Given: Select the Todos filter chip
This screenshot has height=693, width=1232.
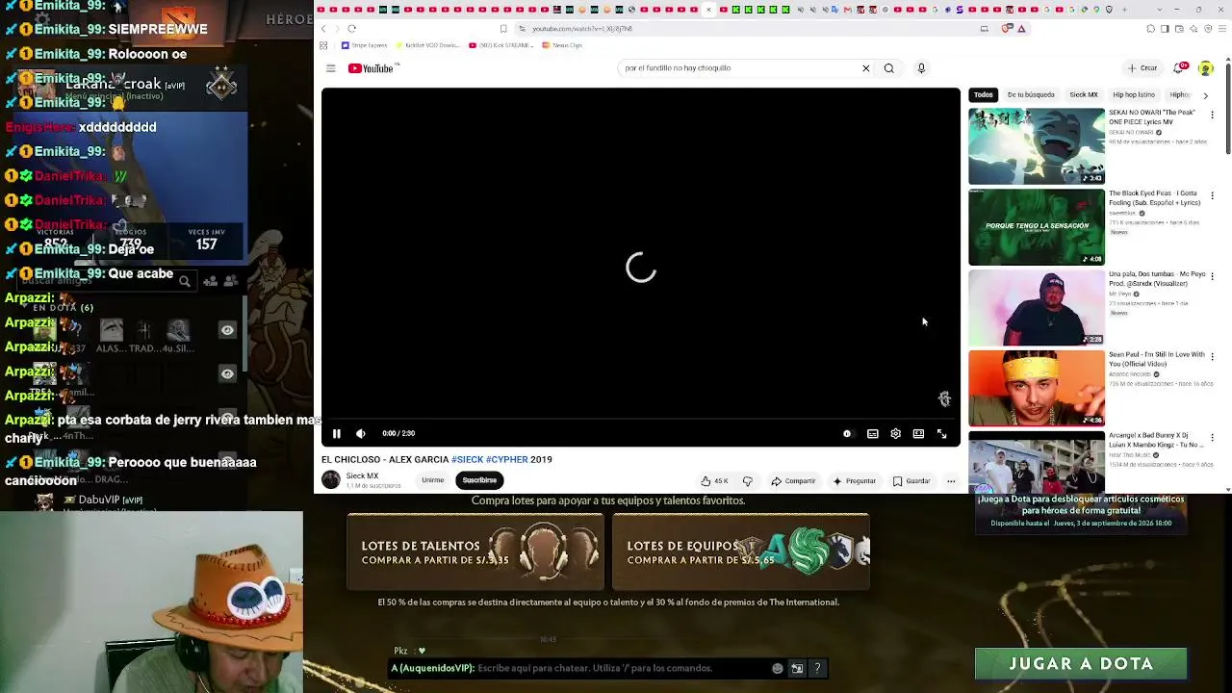Looking at the screenshot, I should pos(983,95).
